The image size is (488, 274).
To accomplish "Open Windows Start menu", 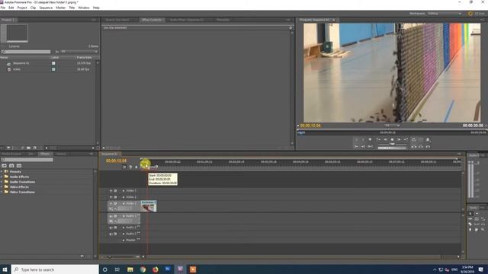I will [x=5, y=269].
